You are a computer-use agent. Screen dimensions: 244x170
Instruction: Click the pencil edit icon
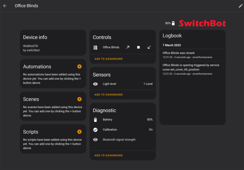pyautogui.click(x=241, y=6)
